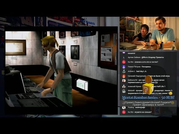Screen dimensions: 179x134
Task: Click the 'Привет Павел, привет Колян' donation message
Action: coord(148,104)
